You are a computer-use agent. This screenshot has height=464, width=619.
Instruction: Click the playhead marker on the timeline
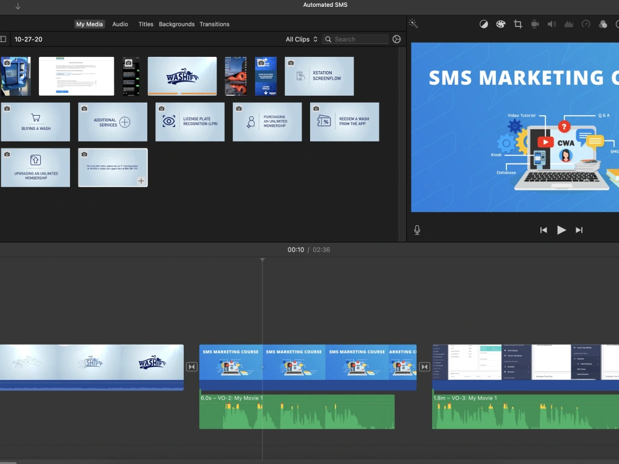pyautogui.click(x=262, y=260)
